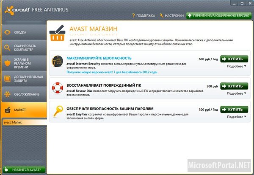Maximize the avast window

coord(242,3)
